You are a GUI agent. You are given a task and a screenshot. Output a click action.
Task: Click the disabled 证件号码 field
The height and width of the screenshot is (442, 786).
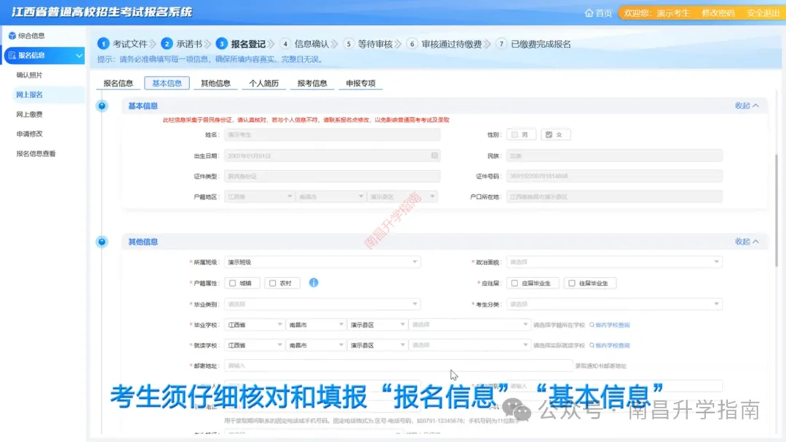pyautogui.click(x=614, y=176)
